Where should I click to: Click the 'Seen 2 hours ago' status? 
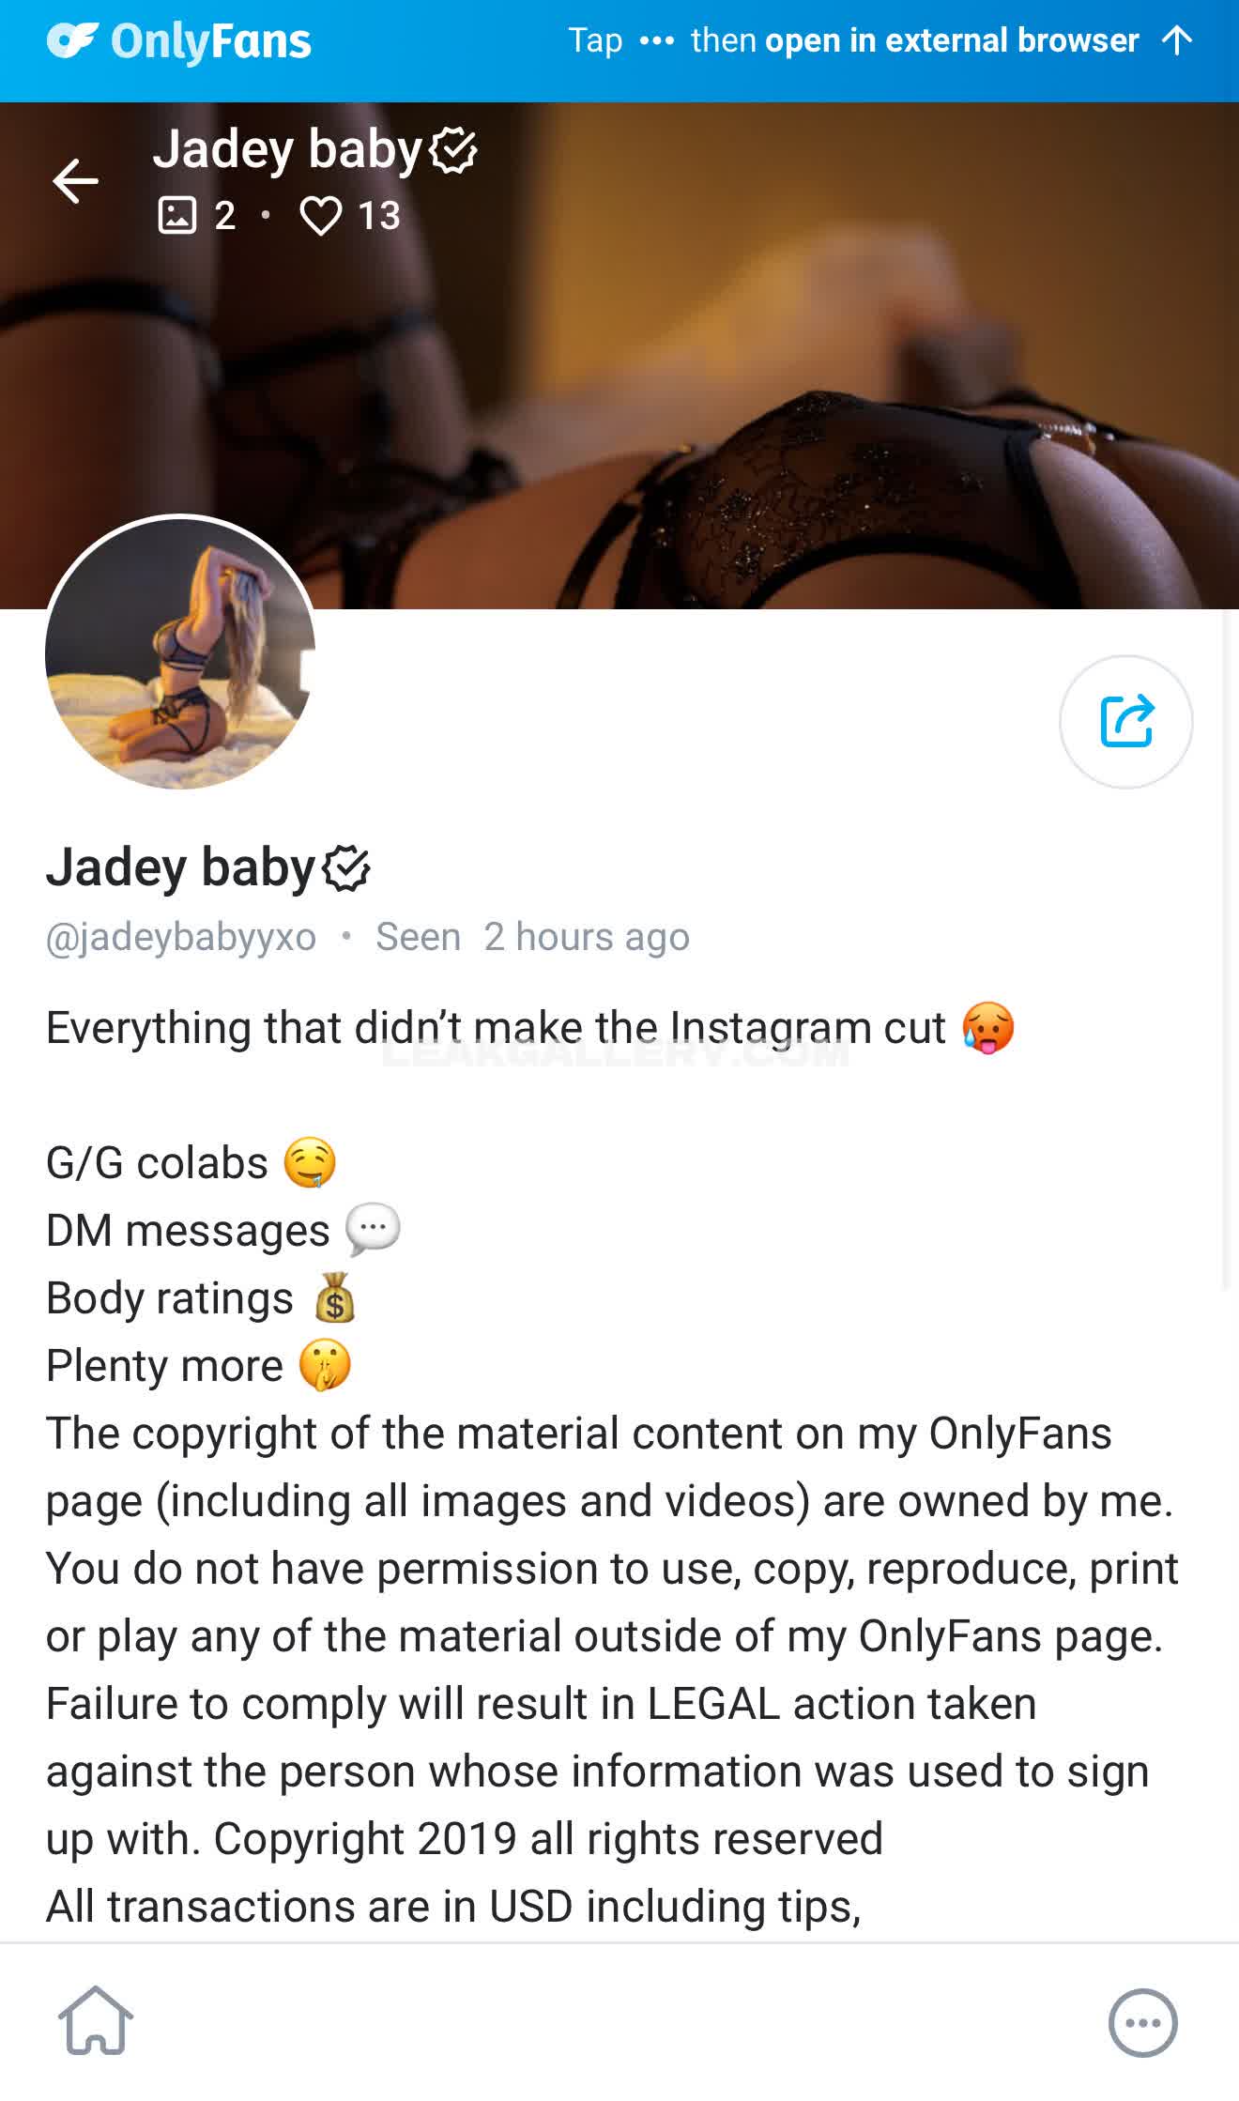[x=532, y=937]
